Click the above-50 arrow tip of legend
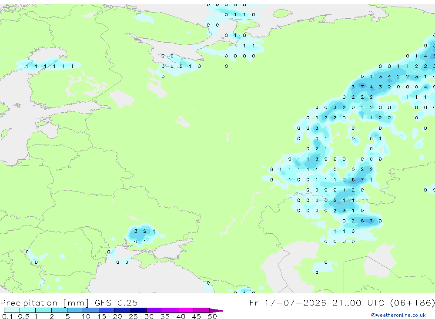 point(217,311)
